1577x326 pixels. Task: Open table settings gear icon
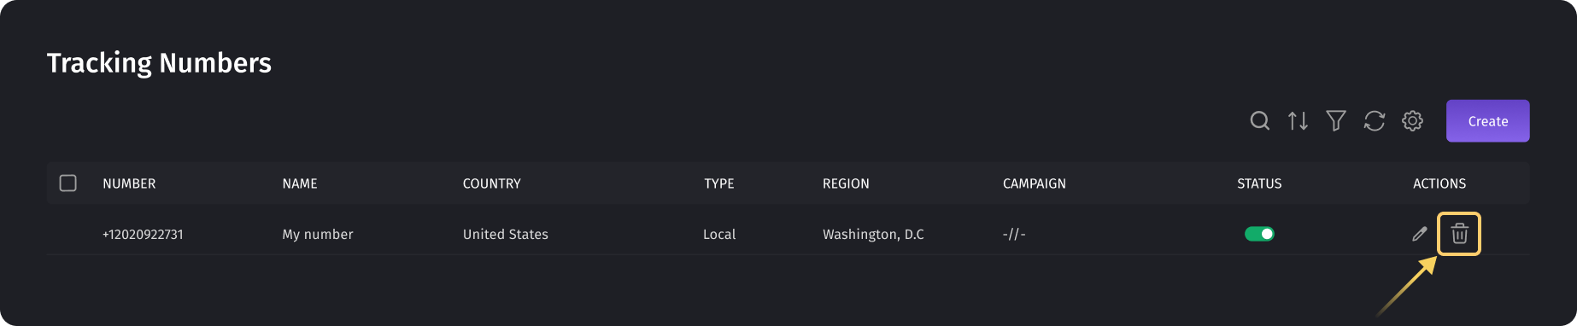tap(1412, 121)
